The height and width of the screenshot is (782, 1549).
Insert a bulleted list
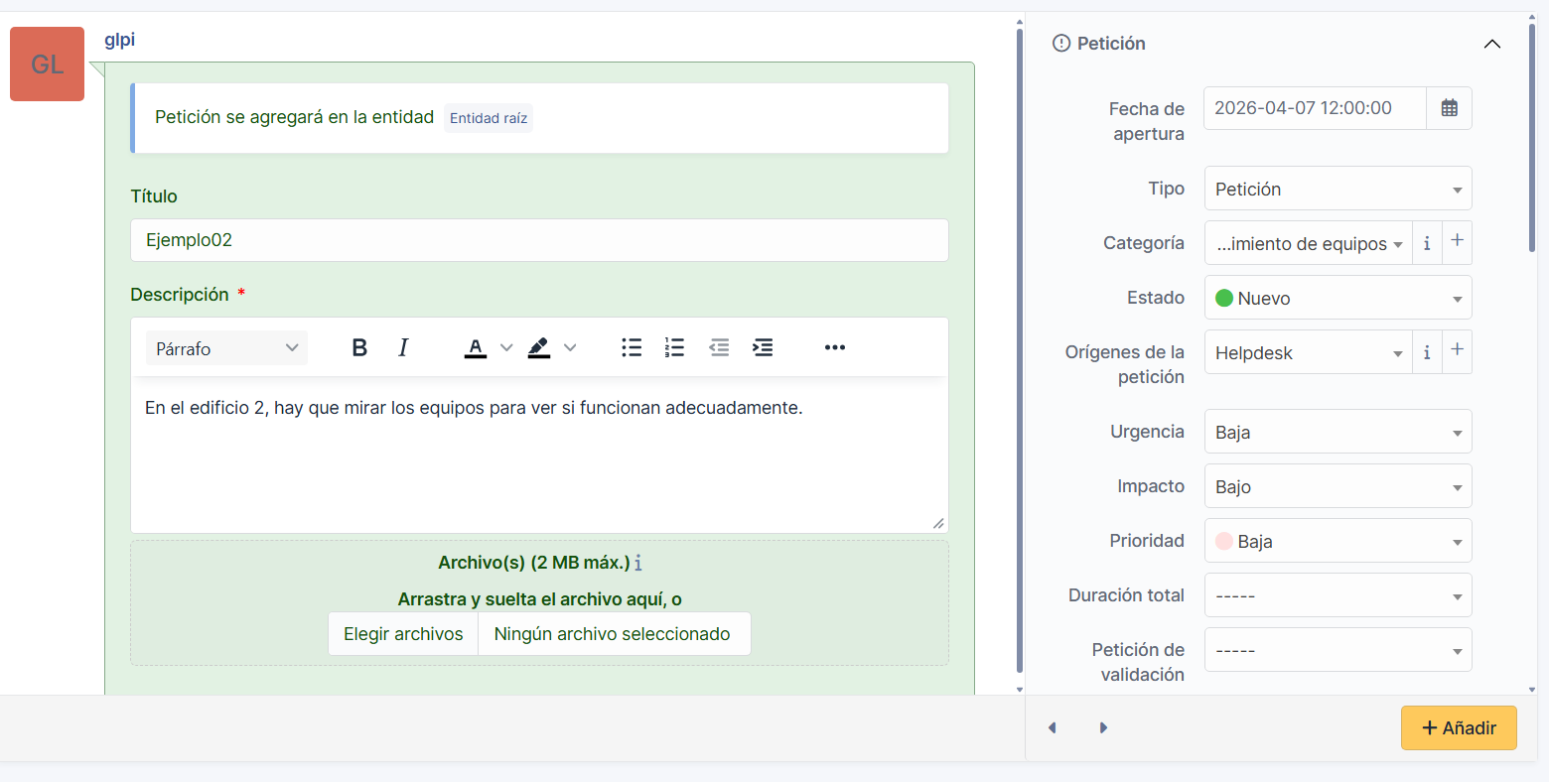(x=632, y=348)
